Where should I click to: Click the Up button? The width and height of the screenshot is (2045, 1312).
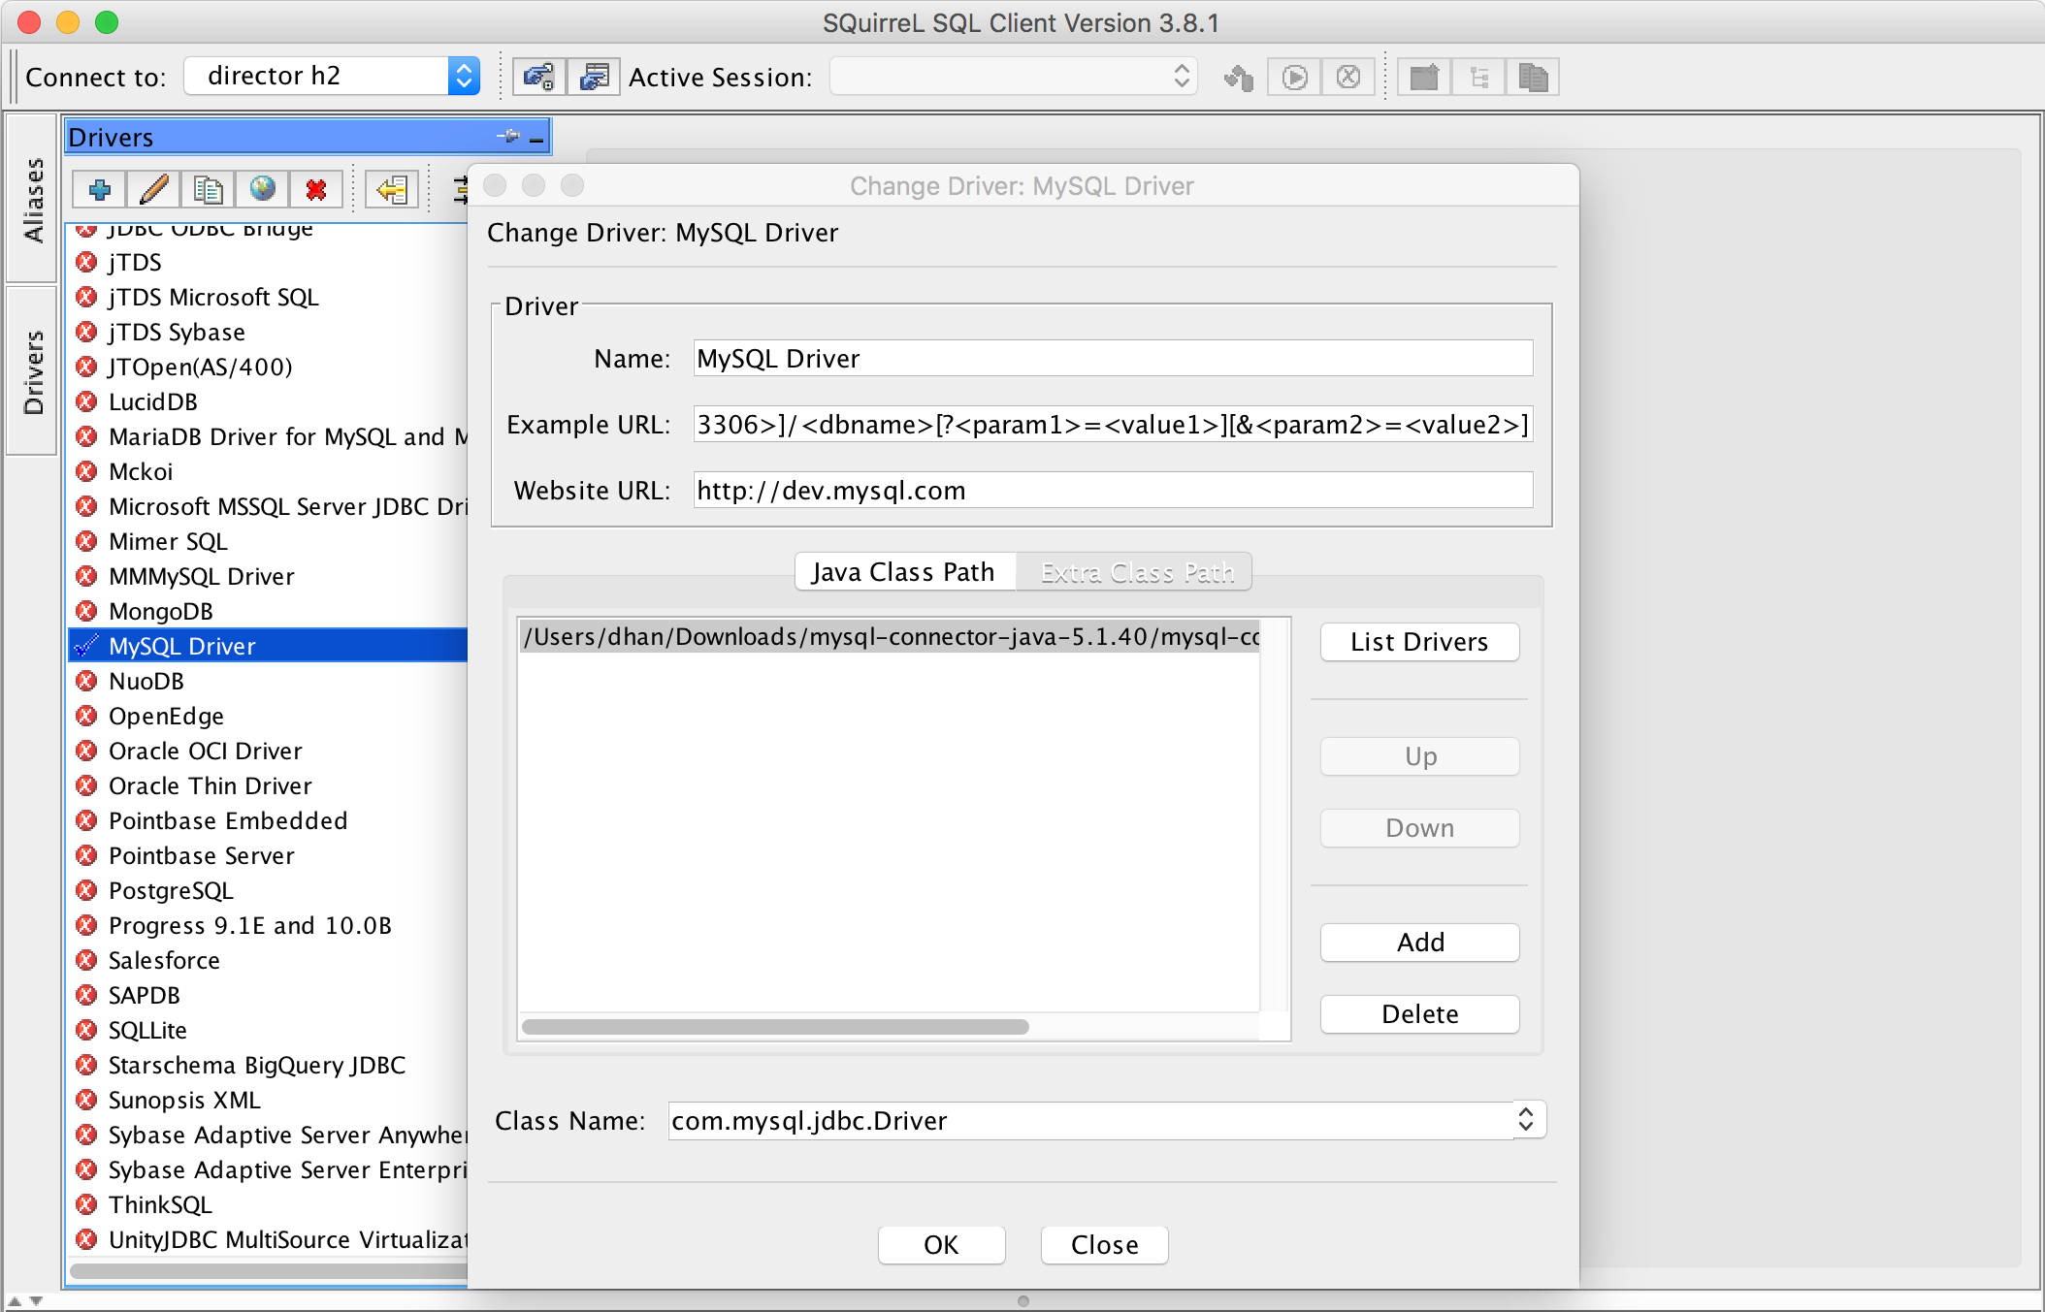(x=1419, y=756)
